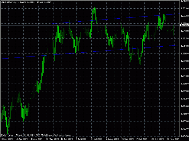Click the 1.57900 price axis label

tap(185, 61)
